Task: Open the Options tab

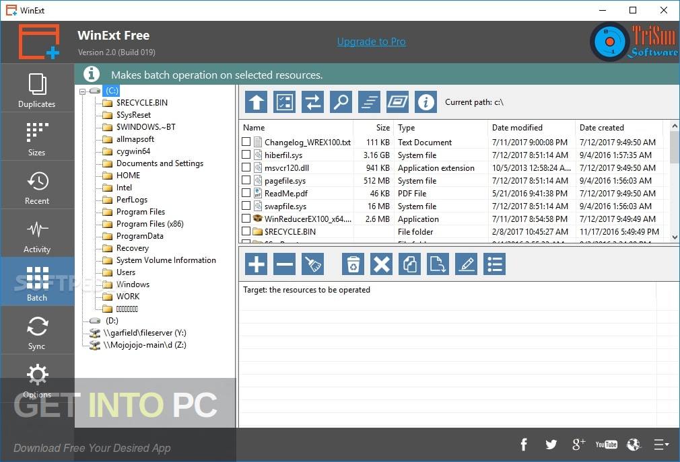Action: pyautogui.click(x=37, y=380)
